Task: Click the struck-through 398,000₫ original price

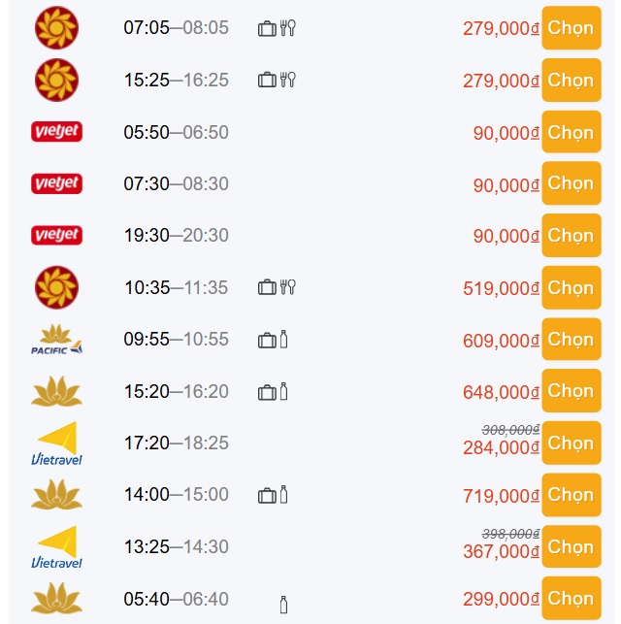Action: [510, 533]
